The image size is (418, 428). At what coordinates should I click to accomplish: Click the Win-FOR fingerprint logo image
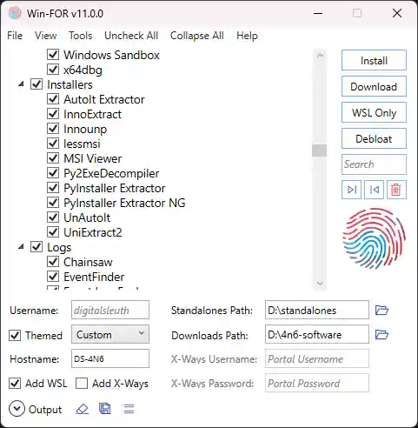click(x=374, y=238)
